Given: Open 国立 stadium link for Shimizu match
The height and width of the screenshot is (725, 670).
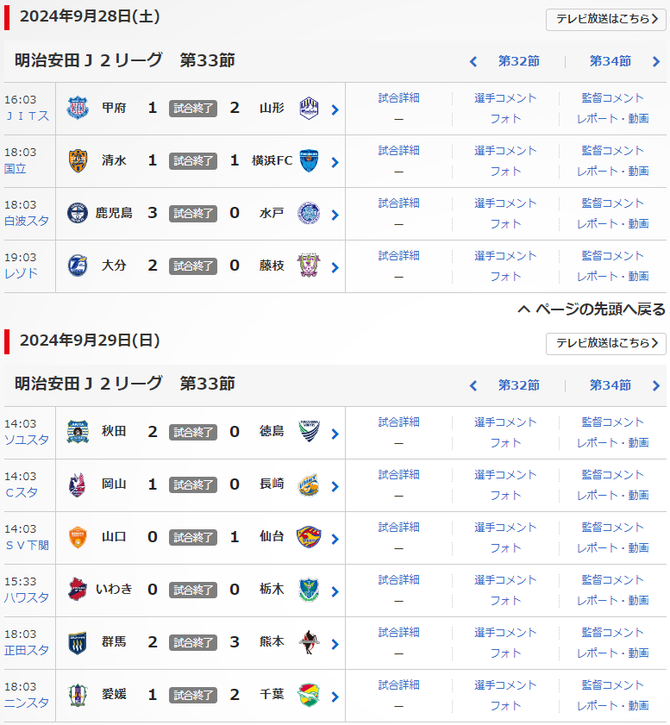Looking at the screenshot, I should pyautogui.click(x=16, y=168).
